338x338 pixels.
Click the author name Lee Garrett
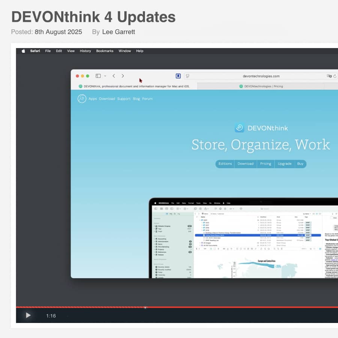(x=118, y=32)
